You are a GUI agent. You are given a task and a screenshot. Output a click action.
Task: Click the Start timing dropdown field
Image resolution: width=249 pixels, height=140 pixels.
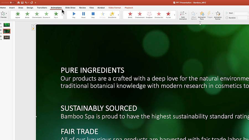pyautogui.click(x=241, y=13)
